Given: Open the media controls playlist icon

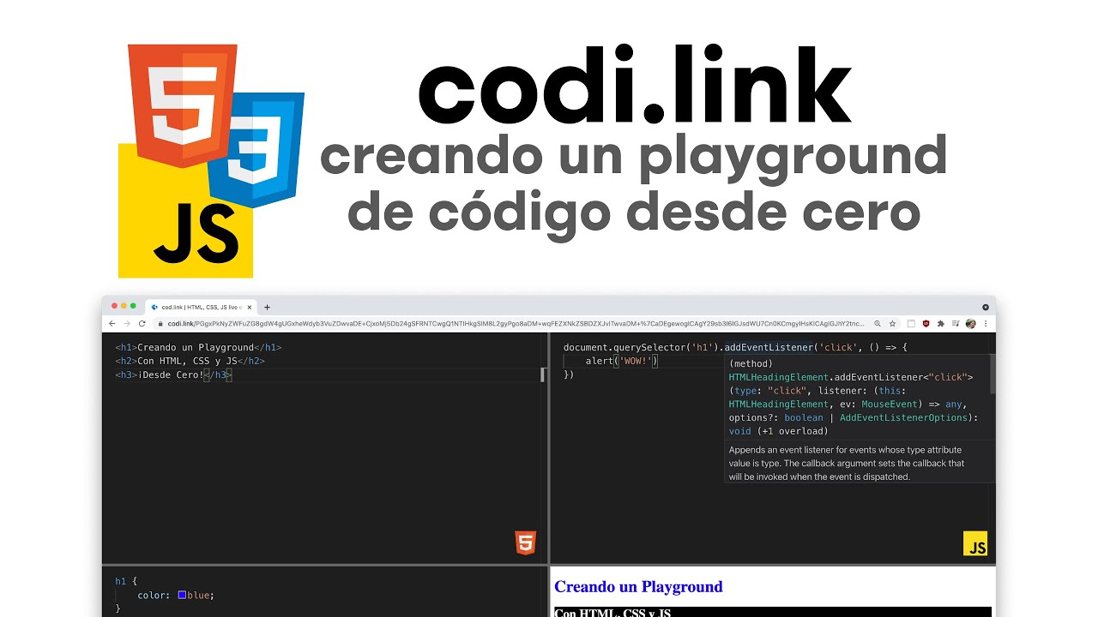Looking at the screenshot, I should tap(956, 324).
